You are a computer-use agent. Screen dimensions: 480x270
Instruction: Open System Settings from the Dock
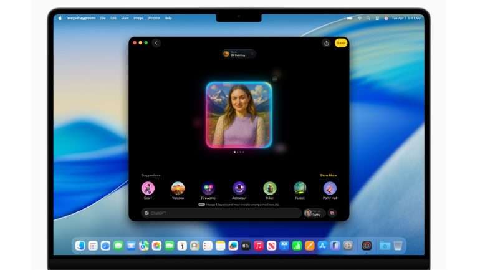click(348, 246)
